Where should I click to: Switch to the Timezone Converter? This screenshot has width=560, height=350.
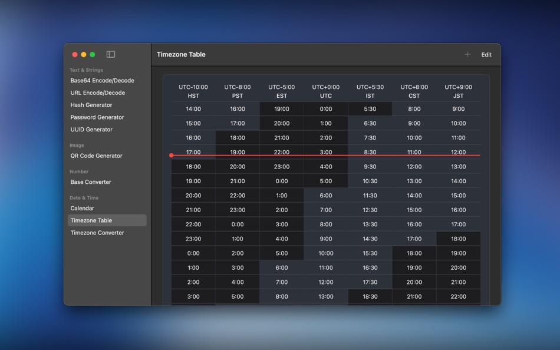coord(97,232)
